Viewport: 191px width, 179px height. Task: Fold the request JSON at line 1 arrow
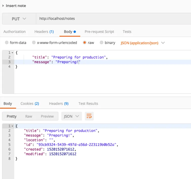point(12,53)
